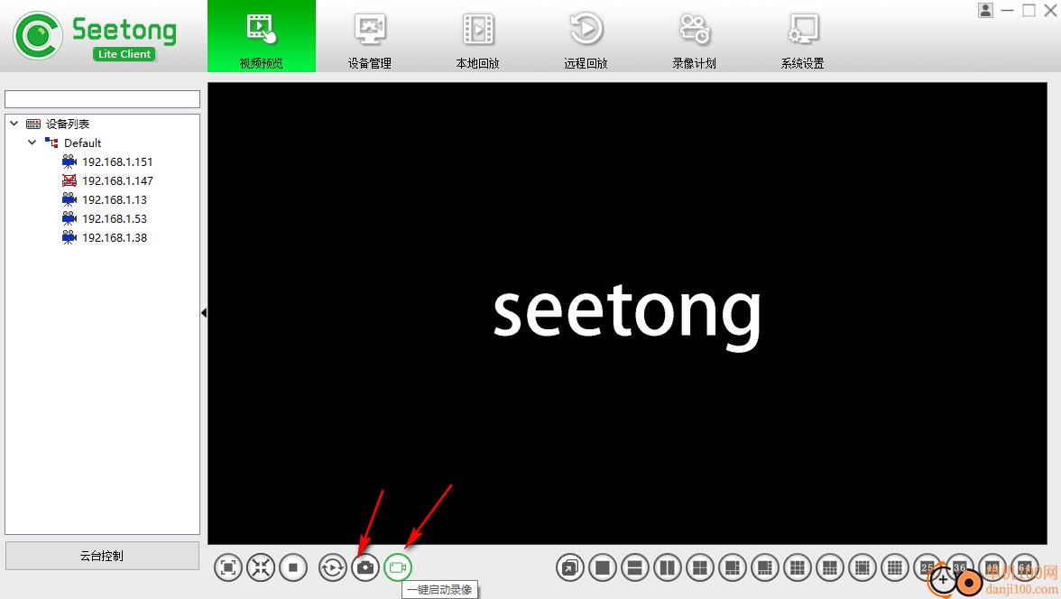Viewport: 1061px width, 599px height.
Task: Switch to two-column vertical split layout
Action: [668, 567]
